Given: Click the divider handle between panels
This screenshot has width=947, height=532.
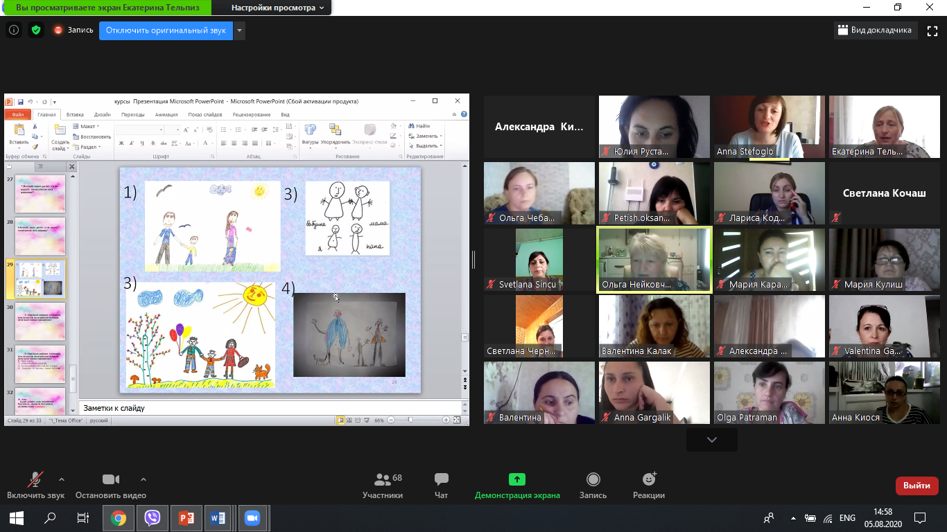Looking at the screenshot, I should tap(474, 260).
